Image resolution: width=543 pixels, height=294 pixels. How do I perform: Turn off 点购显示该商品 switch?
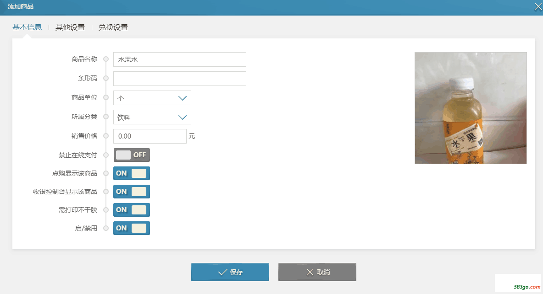pos(132,173)
